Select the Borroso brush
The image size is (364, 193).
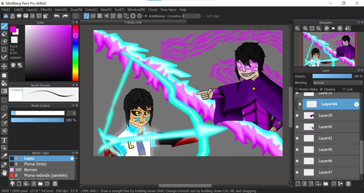point(42,170)
